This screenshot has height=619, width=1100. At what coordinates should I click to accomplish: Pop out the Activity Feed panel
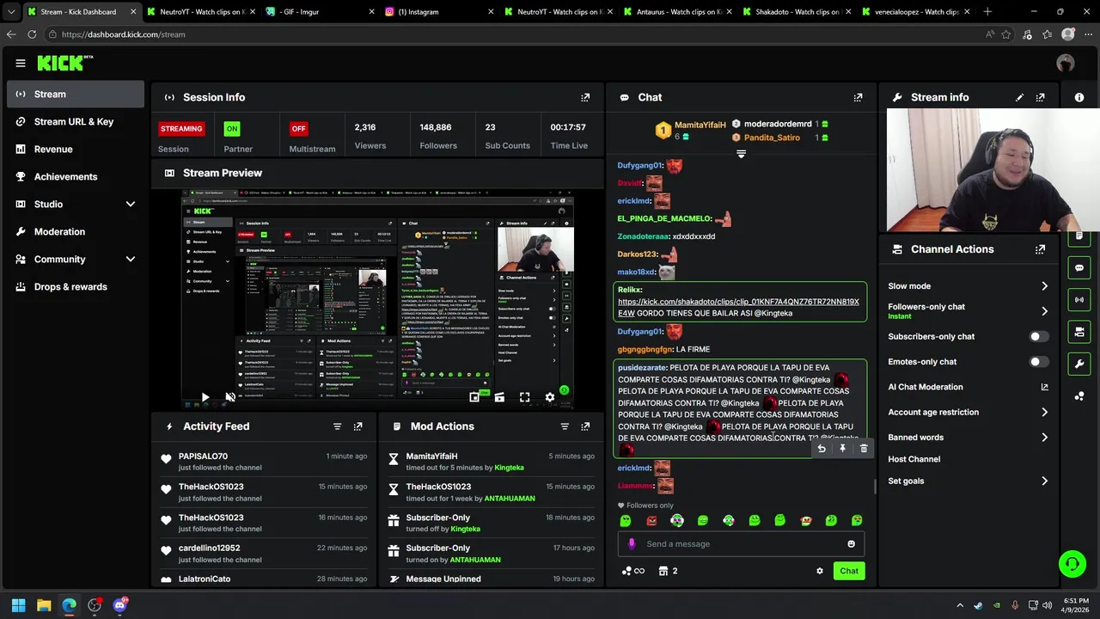tap(358, 426)
